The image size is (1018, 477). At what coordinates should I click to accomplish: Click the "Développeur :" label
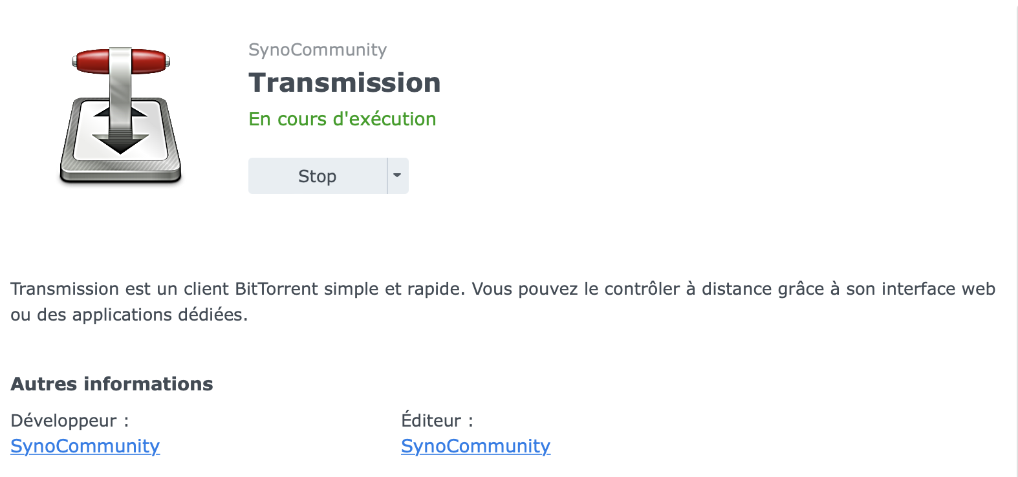click(70, 421)
